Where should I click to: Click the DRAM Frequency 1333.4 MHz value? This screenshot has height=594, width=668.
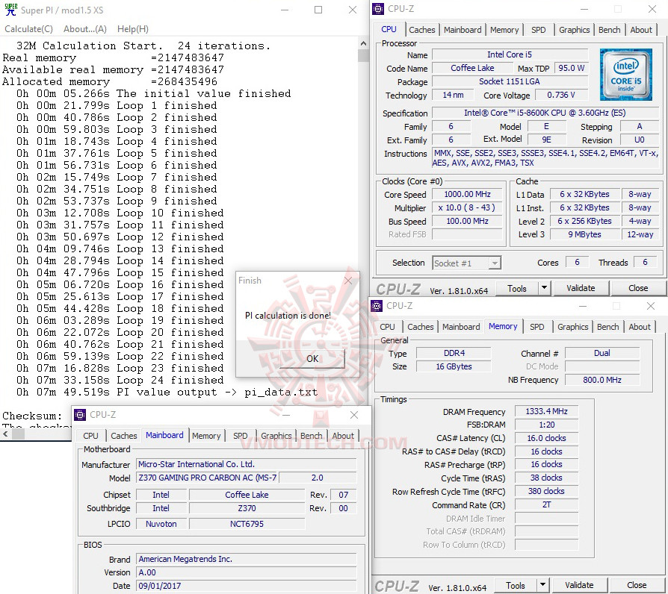(546, 411)
